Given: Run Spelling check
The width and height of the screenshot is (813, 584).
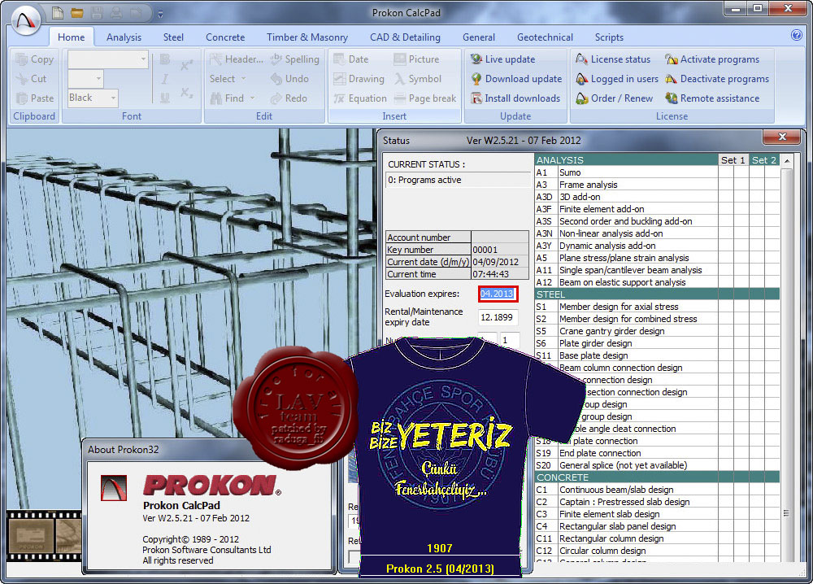Looking at the screenshot, I should 294,59.
